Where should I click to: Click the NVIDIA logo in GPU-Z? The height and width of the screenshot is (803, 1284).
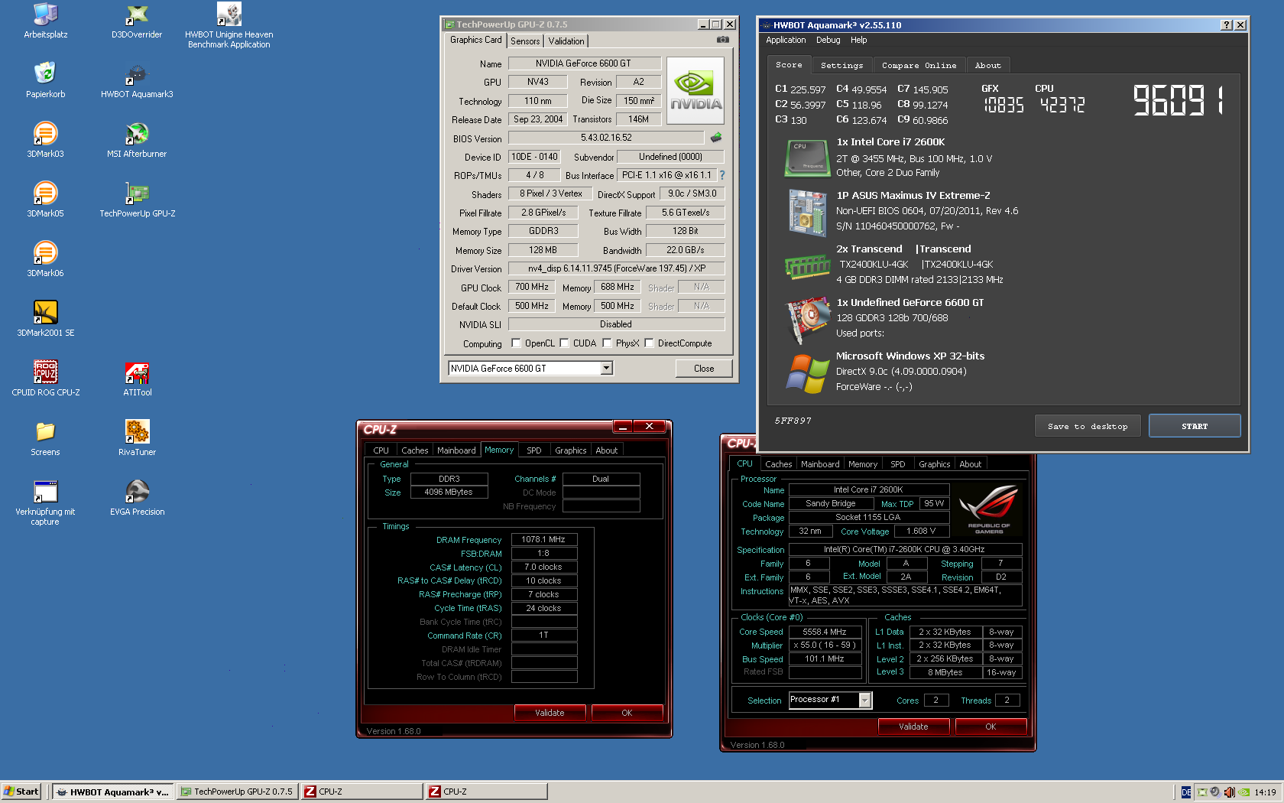coord(695,92)
